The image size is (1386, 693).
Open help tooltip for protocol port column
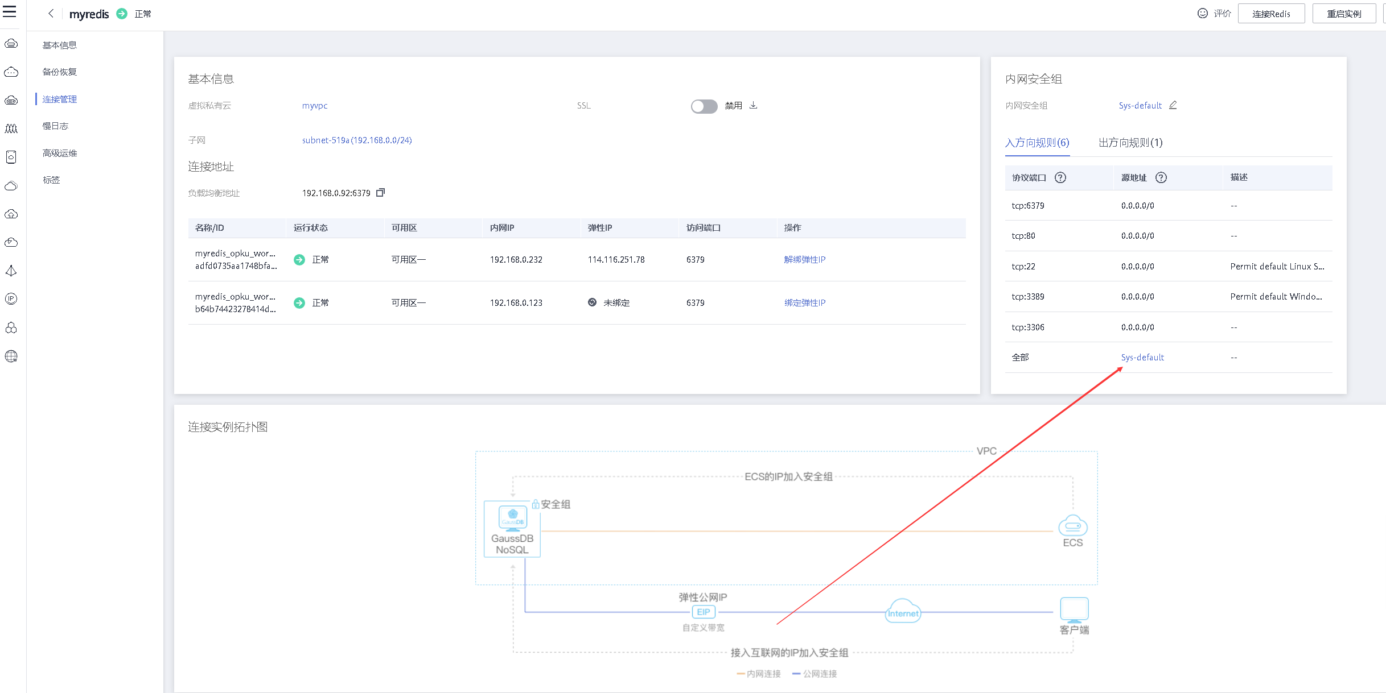pos(1060,177)
